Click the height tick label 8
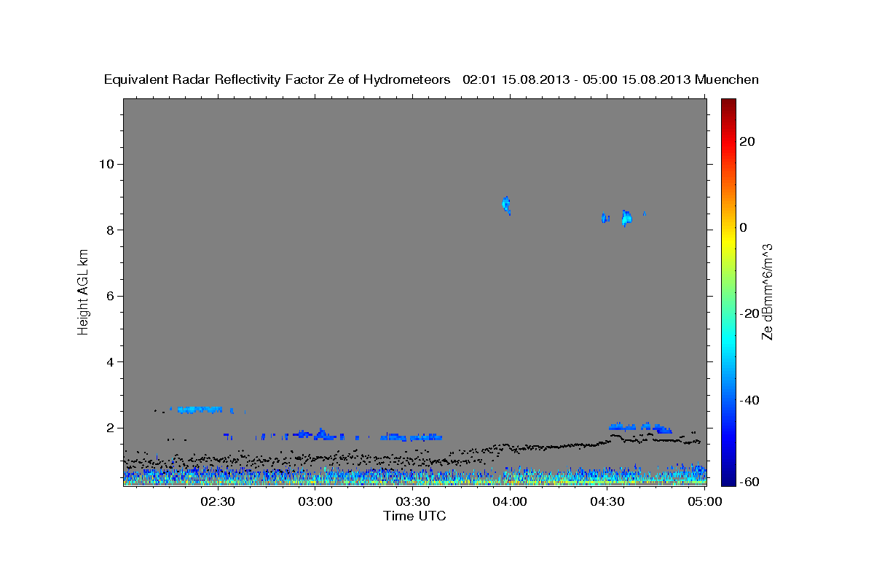The image size is (874, 583). 109,230
